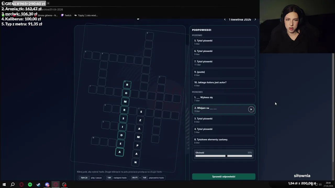
Task: Click empty crossword cell numbered 4
Action: (105, 57)
